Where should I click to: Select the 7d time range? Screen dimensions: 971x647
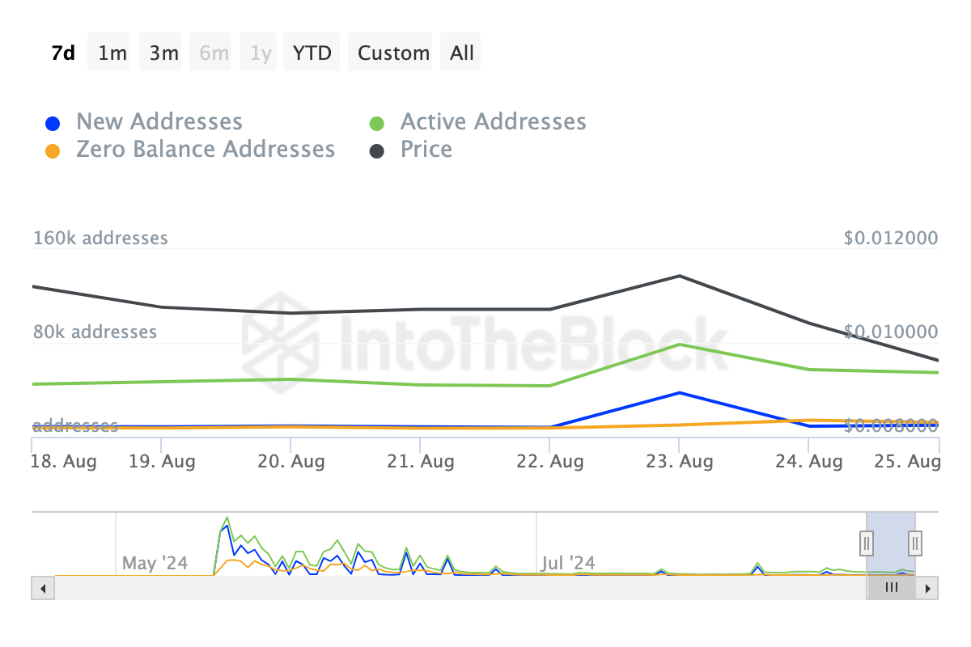tap(63, 53)
